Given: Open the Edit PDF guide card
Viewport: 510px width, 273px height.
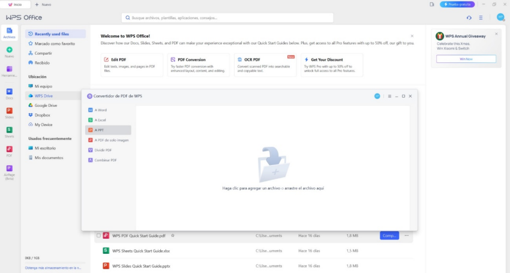Looking at the screenshot, I should coord(132,65).
